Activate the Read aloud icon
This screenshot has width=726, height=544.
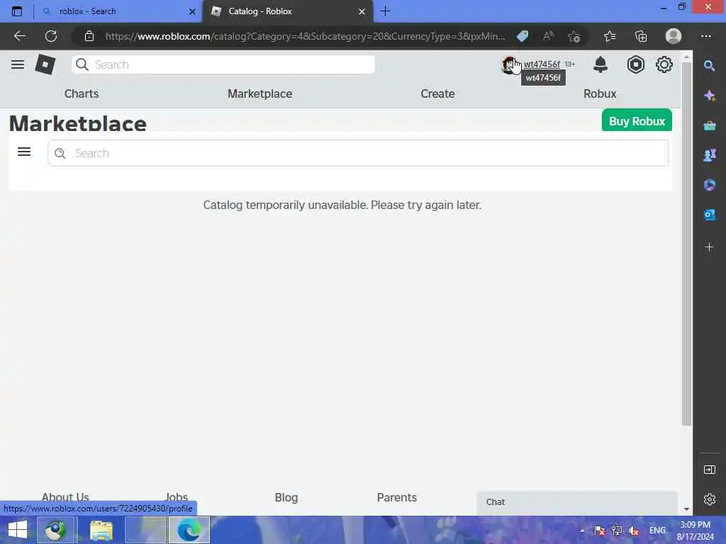[x=548, y=36]
